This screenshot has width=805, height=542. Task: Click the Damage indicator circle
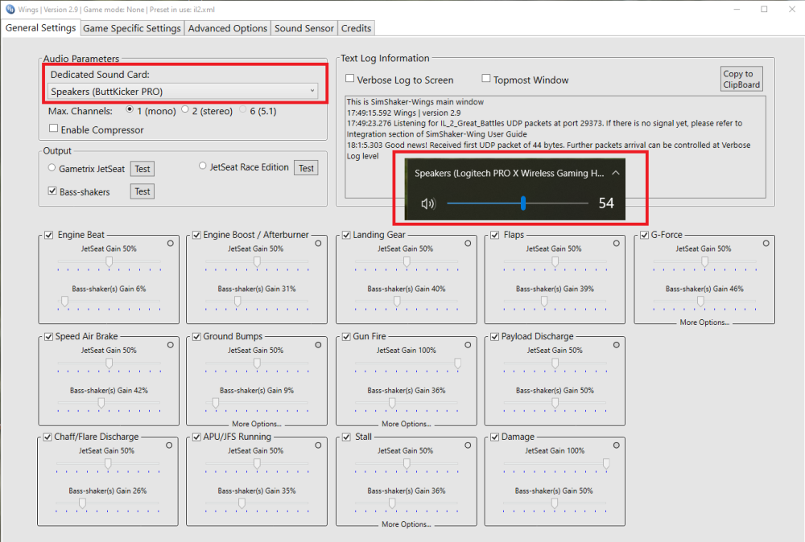point(616,445)
